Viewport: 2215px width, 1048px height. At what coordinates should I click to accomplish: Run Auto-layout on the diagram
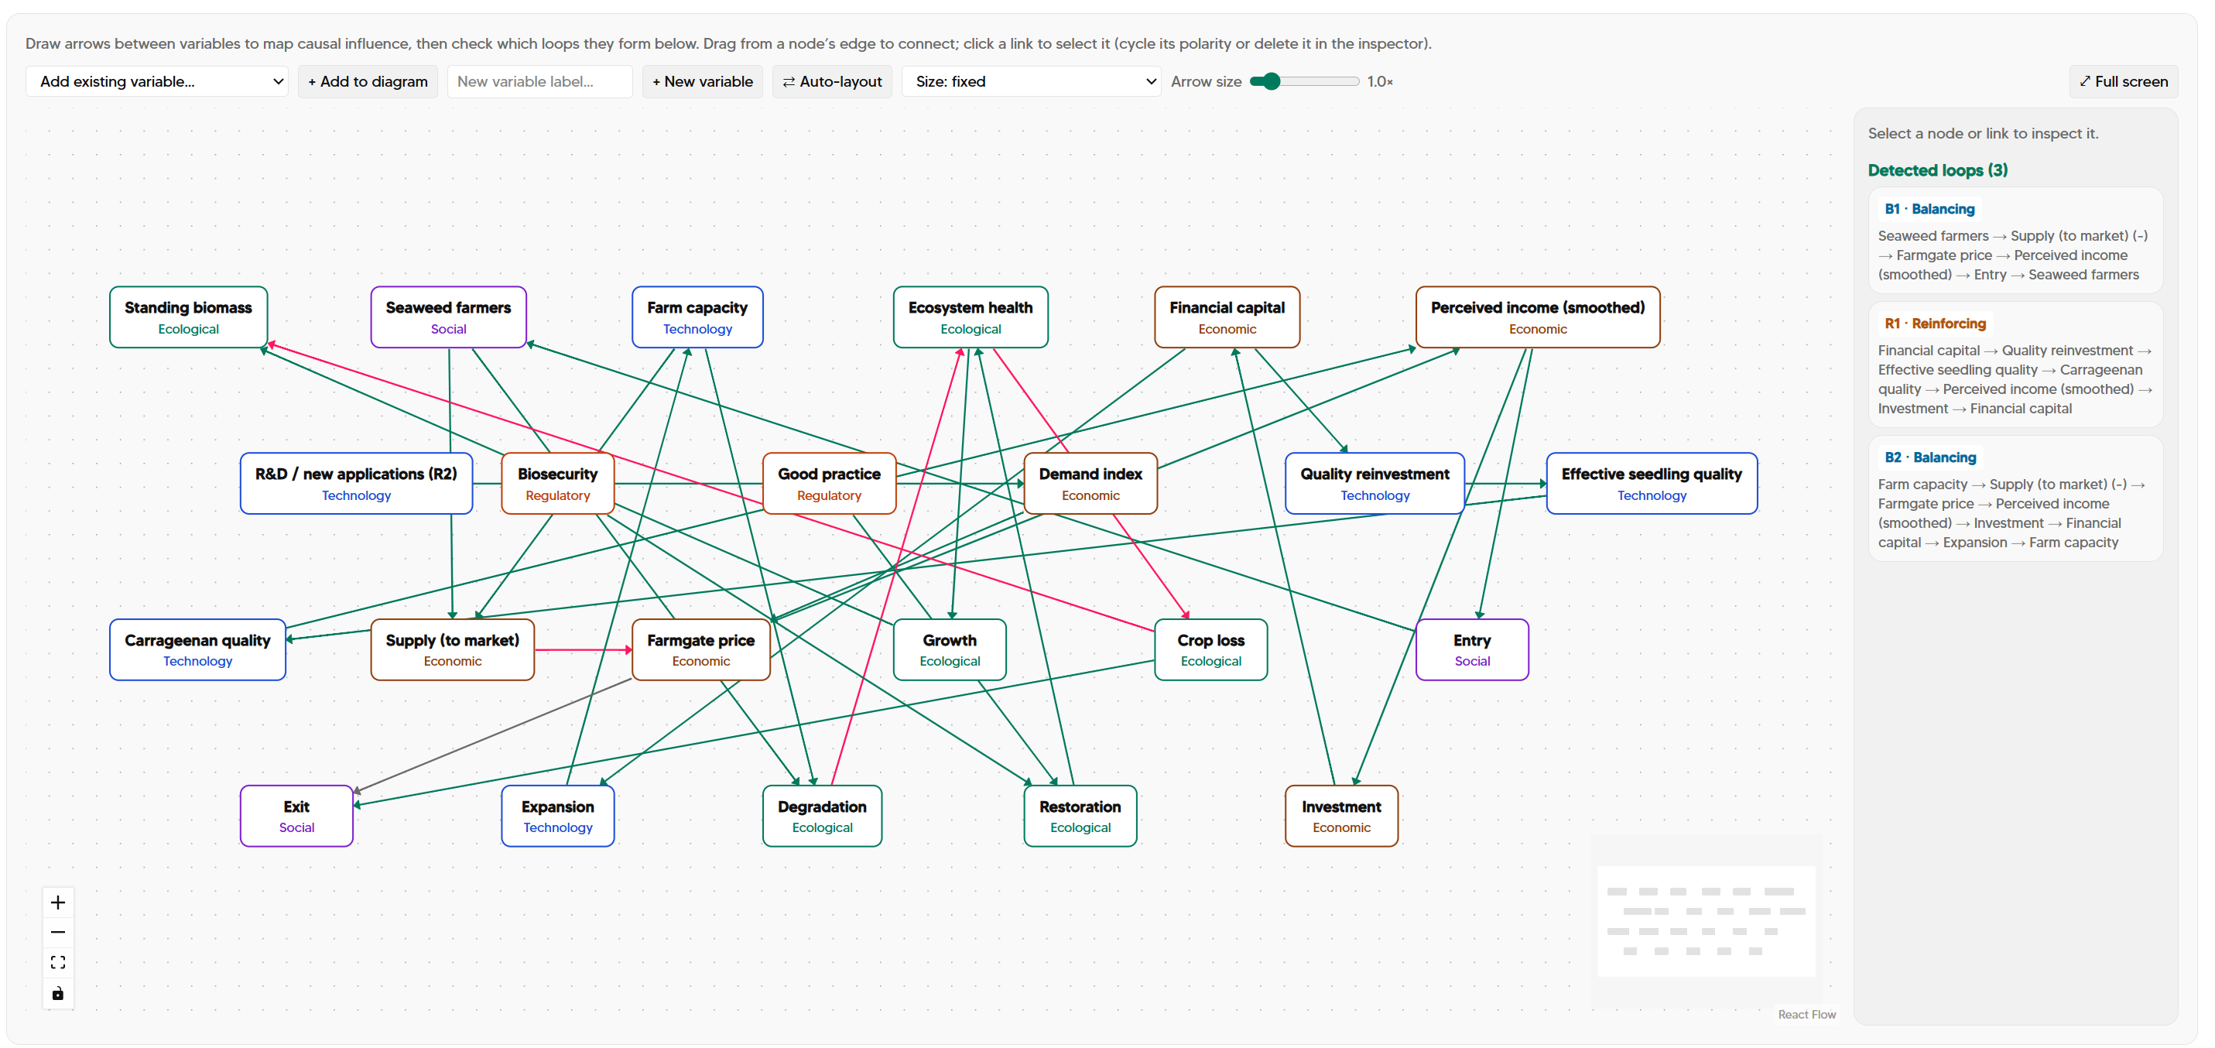(832, 82)
